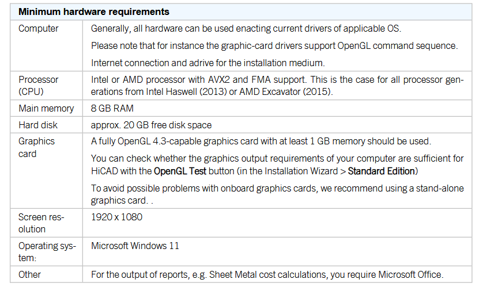Image resolution: width=479 pixels, height=287 pixels.
Task: Click the 'Main memory' row label
Action: [46, 108]
